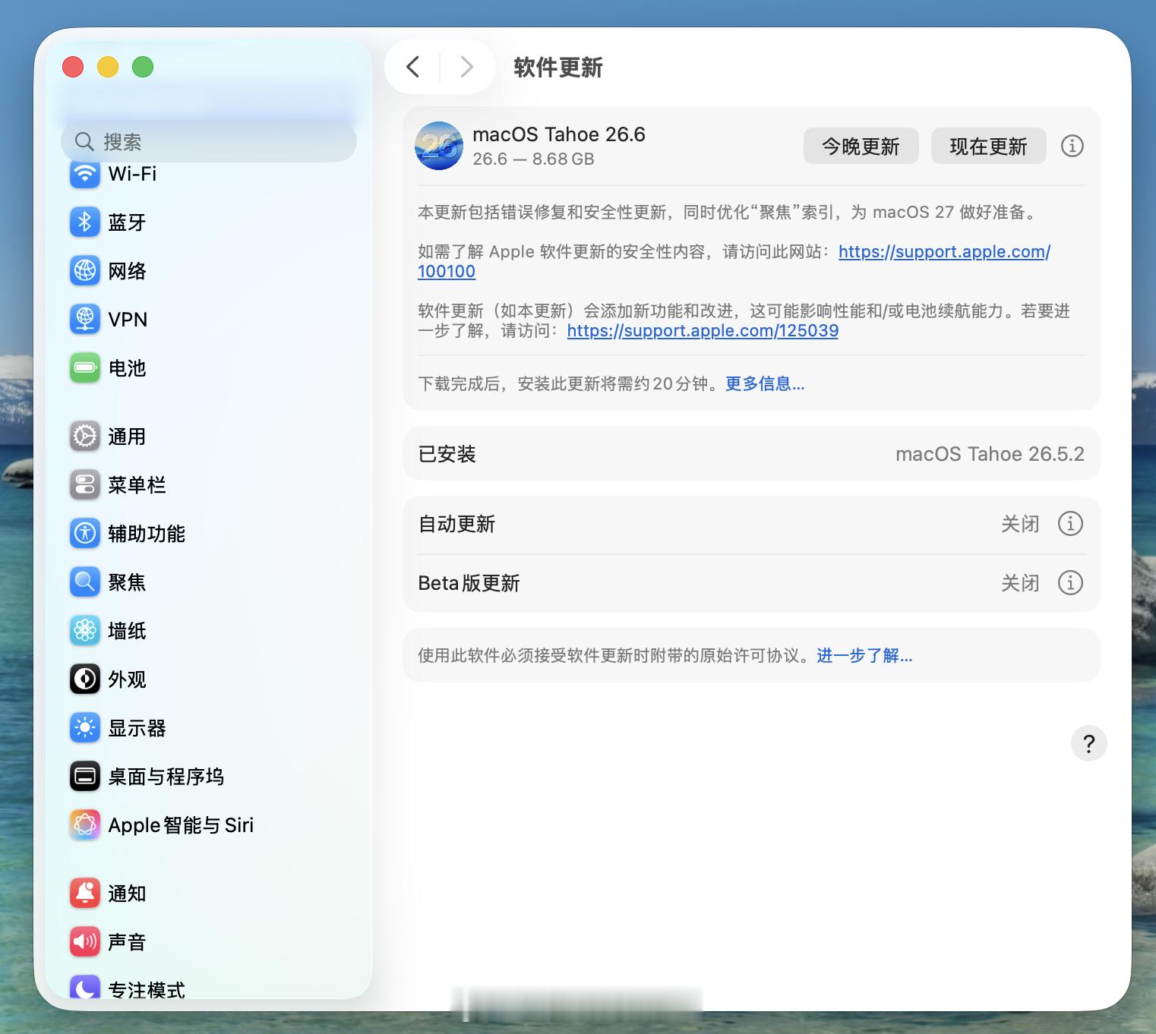Click the 关闭 value for Beta版更新

[1020, 584]
